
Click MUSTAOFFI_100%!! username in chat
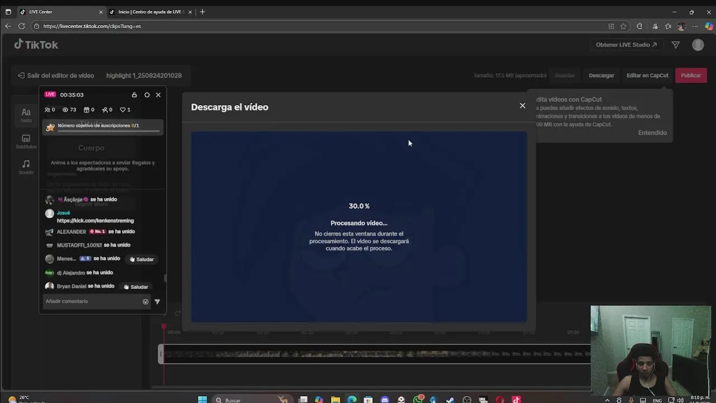point(79,245)
